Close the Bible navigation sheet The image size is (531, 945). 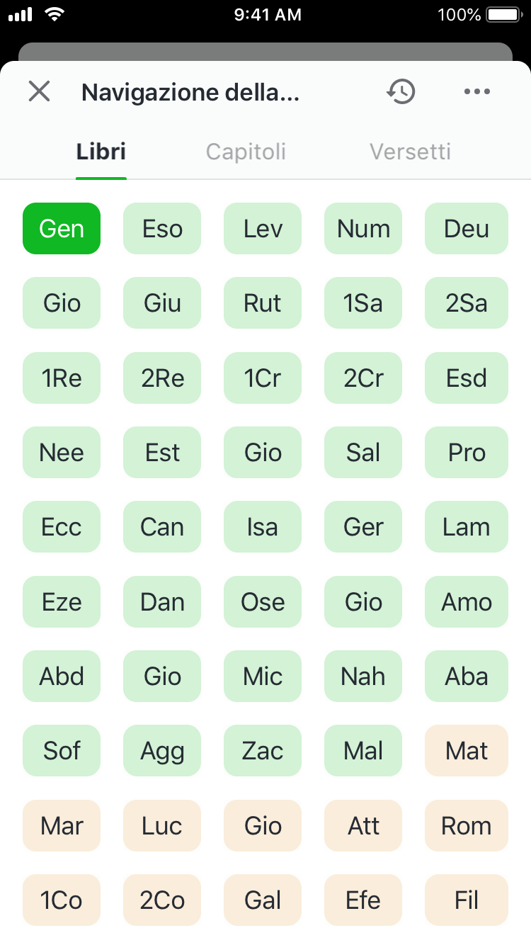point(39,91)
